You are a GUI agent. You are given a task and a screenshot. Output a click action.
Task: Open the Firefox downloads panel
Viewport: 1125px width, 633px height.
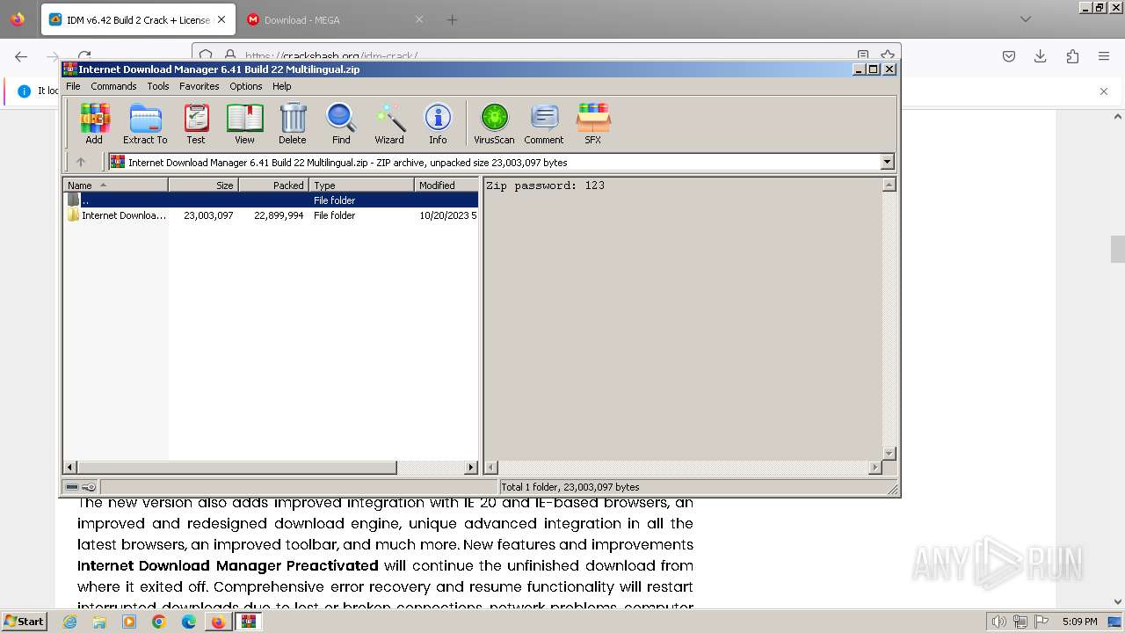(x=1041, y=56)
